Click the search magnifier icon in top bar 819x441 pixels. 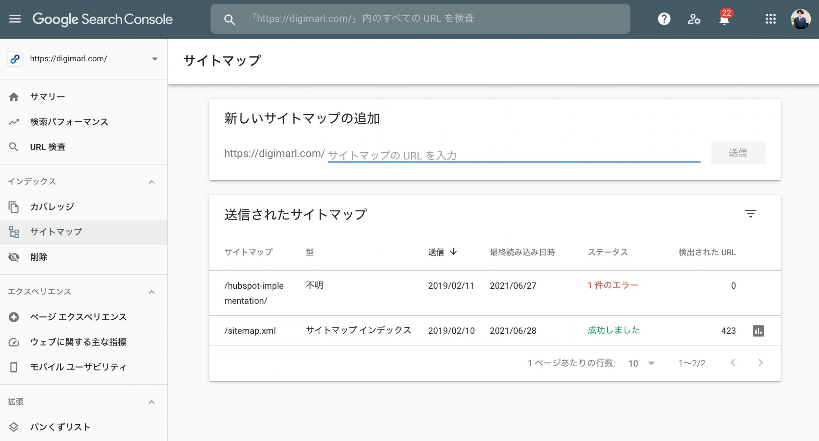pyautogui.click(x=229, y=19)
